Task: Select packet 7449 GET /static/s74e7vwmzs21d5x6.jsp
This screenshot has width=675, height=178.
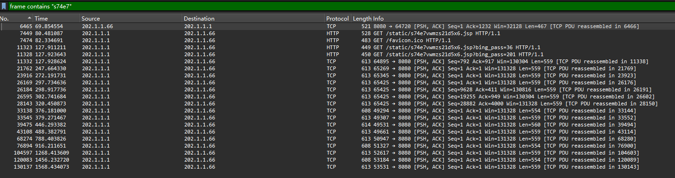Action: point(337,33)
